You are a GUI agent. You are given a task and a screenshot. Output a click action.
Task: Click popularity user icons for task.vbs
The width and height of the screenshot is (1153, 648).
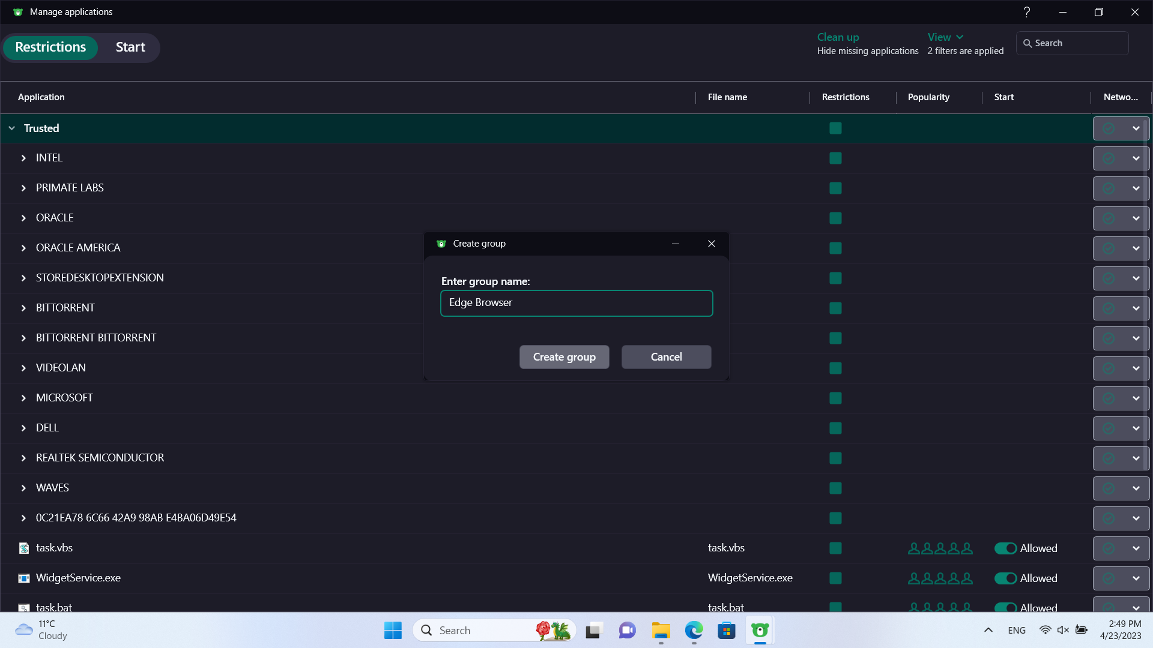940,548
